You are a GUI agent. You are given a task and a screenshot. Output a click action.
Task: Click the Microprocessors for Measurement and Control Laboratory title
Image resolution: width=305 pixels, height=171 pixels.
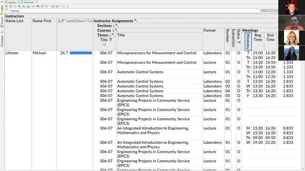157,53
